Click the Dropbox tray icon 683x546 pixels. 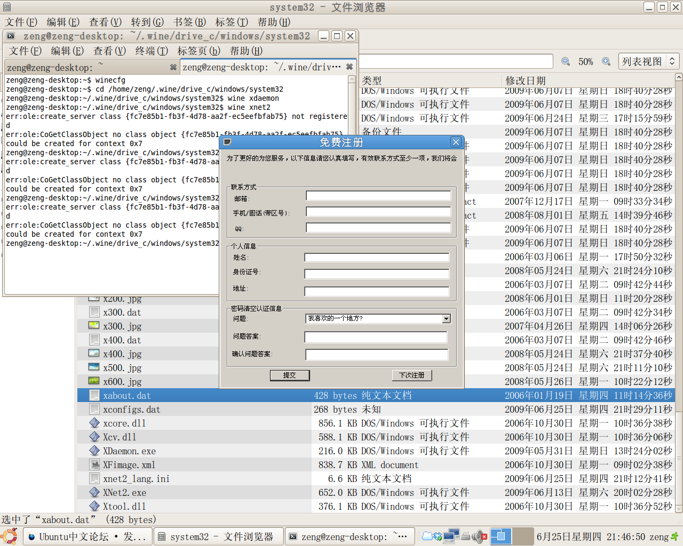click(438, 536)
